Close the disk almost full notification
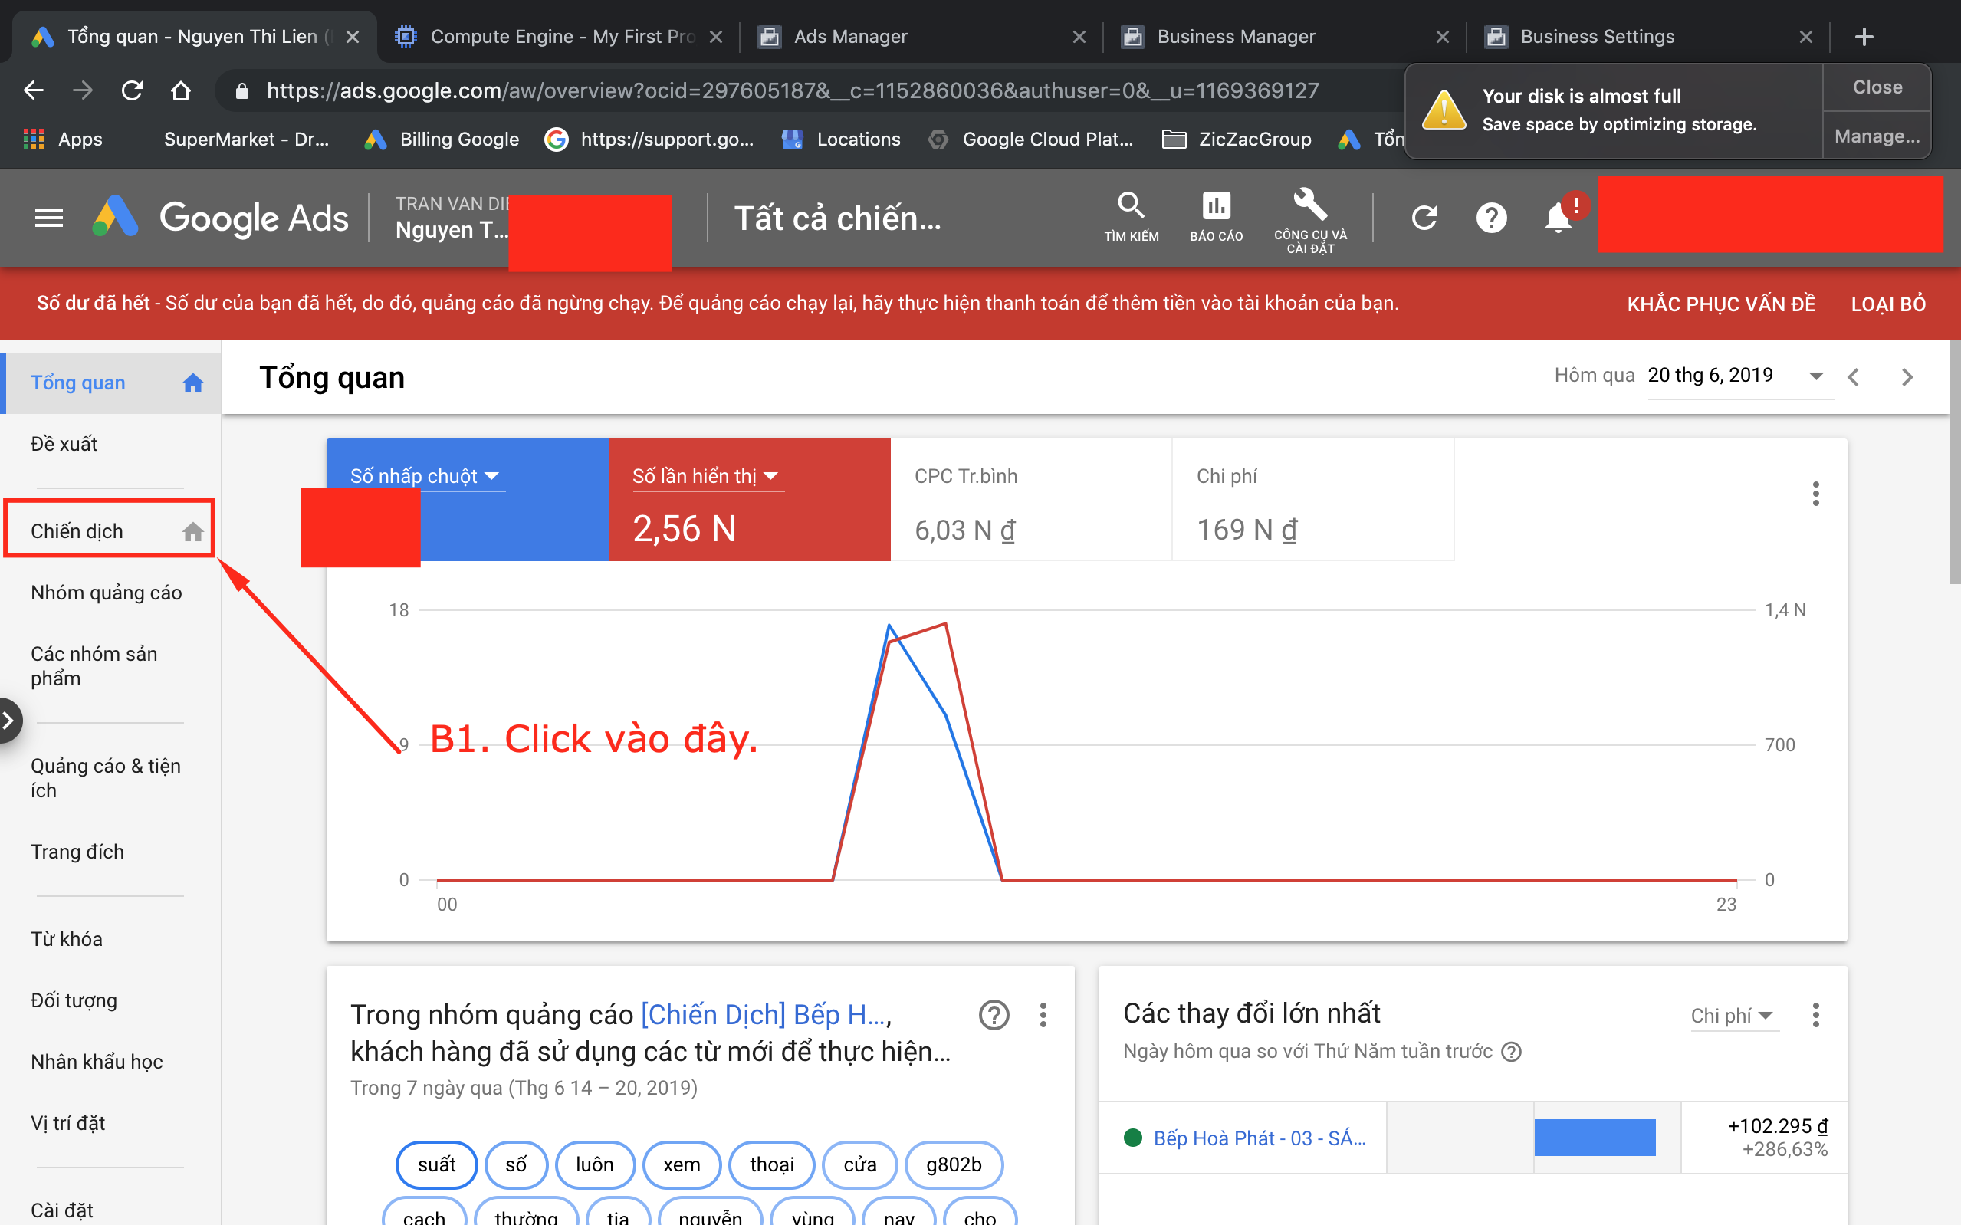This screenshot has height=1225, width=1961. (x=1877, y=87)
